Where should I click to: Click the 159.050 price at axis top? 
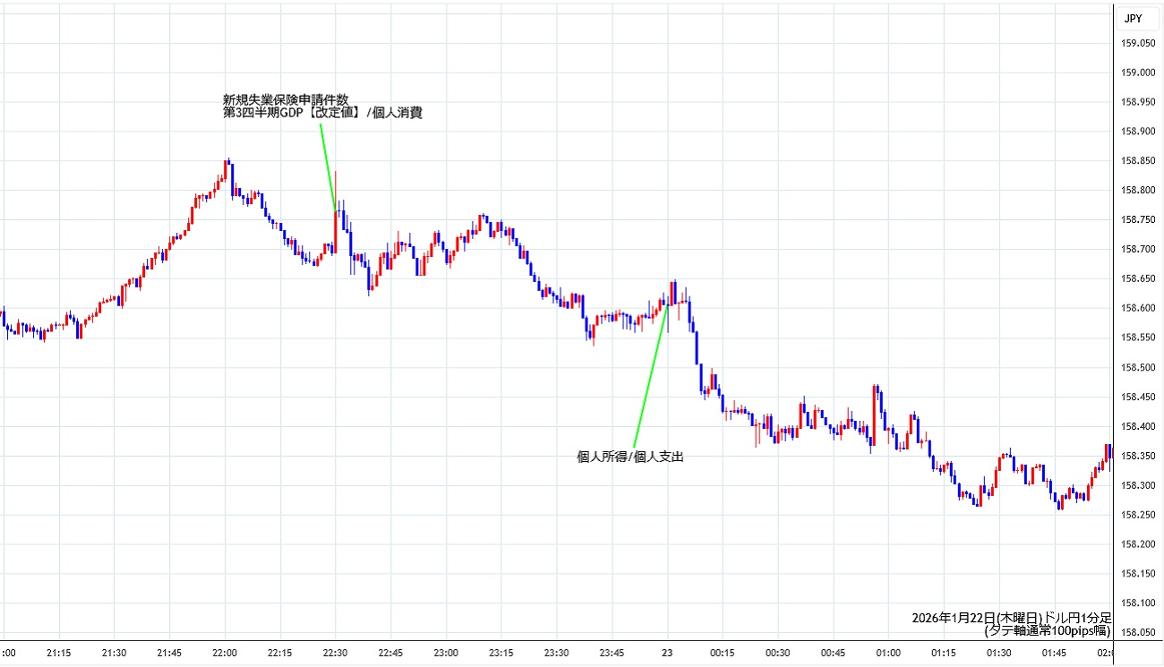(1138, 43)
